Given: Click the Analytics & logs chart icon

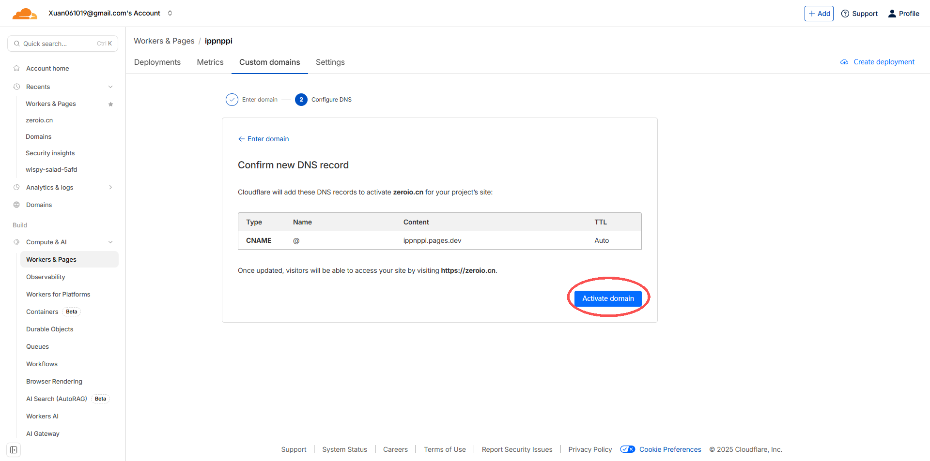Looking at the screenshot, I should [x=16, y=187].
